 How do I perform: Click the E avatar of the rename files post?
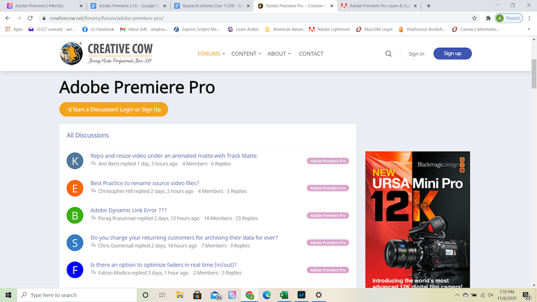coord(75,188)
